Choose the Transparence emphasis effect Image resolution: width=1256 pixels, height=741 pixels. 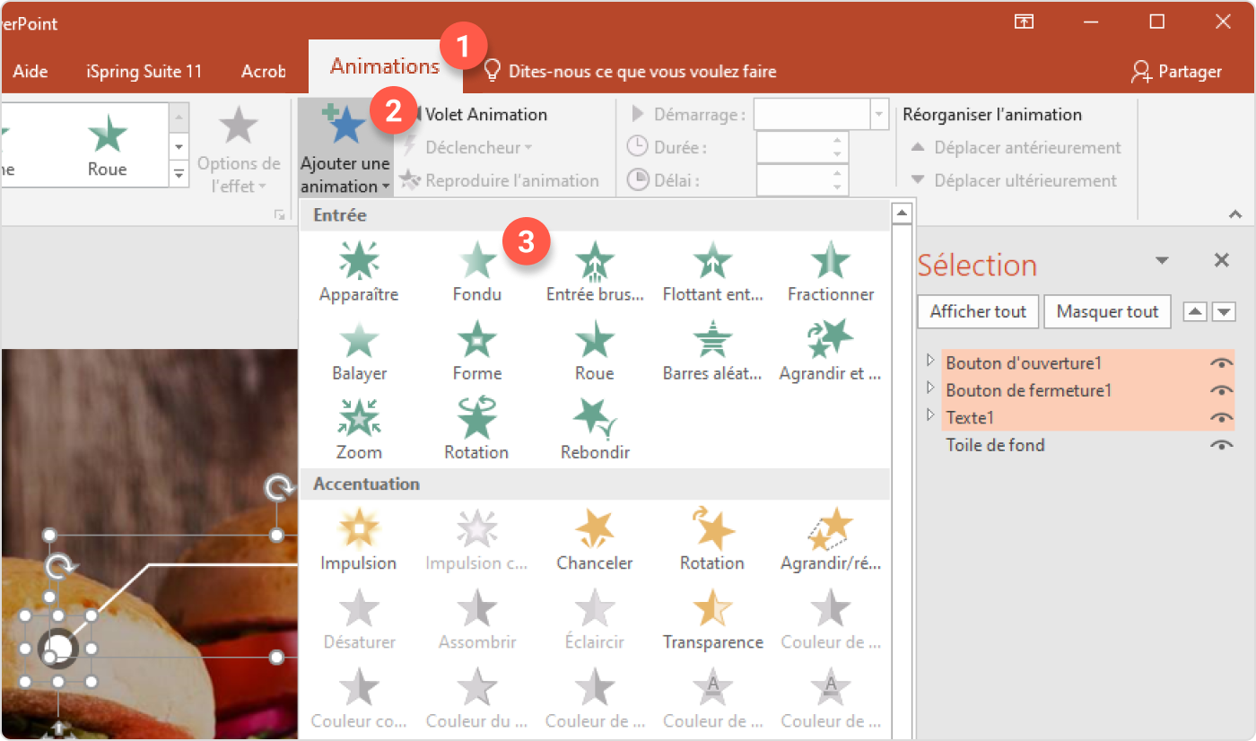point(712,619)
